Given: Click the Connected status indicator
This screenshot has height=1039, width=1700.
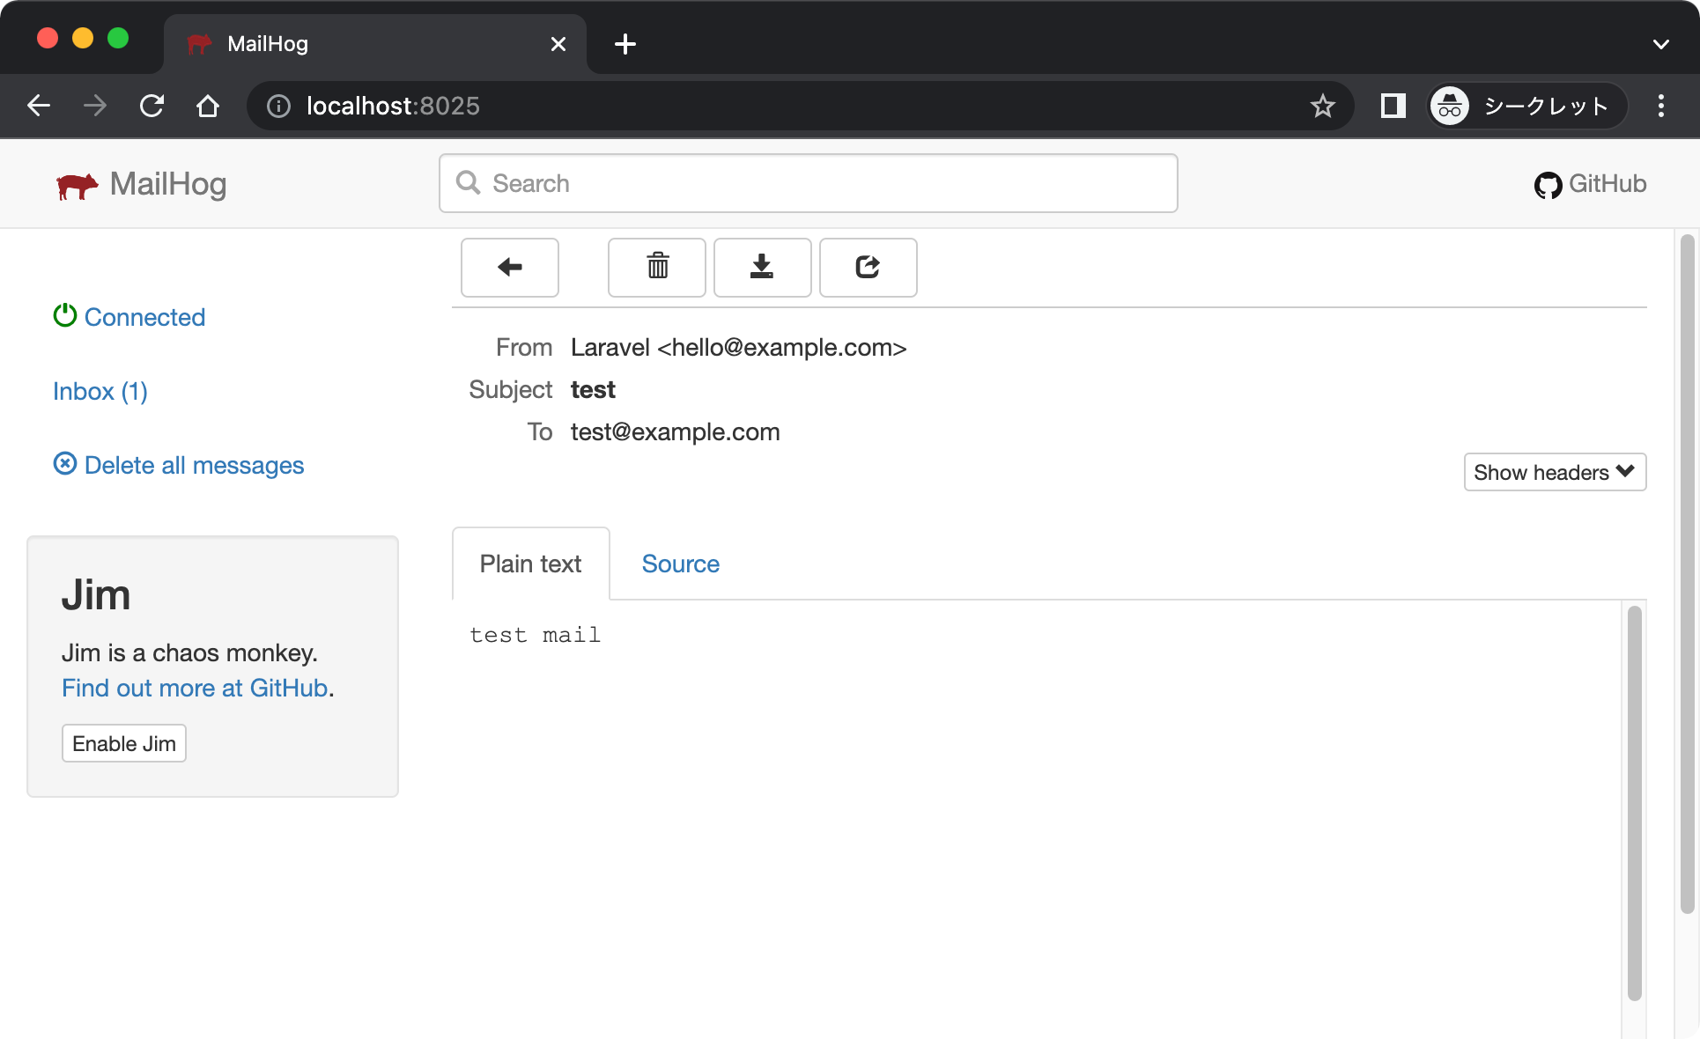Looking at the screenshot, I should [129, 317].
